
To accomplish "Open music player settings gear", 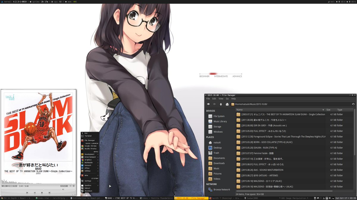I will point(73,186).
